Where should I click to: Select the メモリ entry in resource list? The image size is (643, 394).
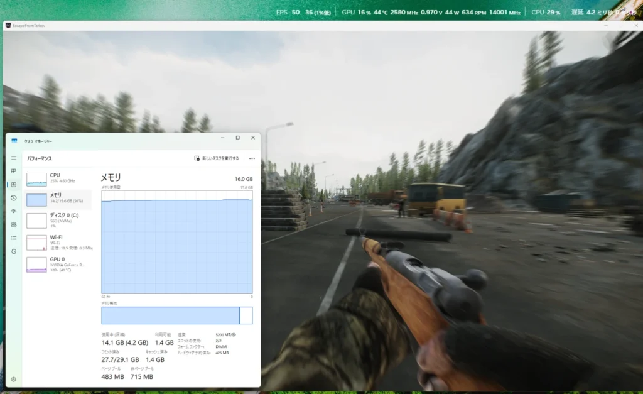[x=58, y=199]
